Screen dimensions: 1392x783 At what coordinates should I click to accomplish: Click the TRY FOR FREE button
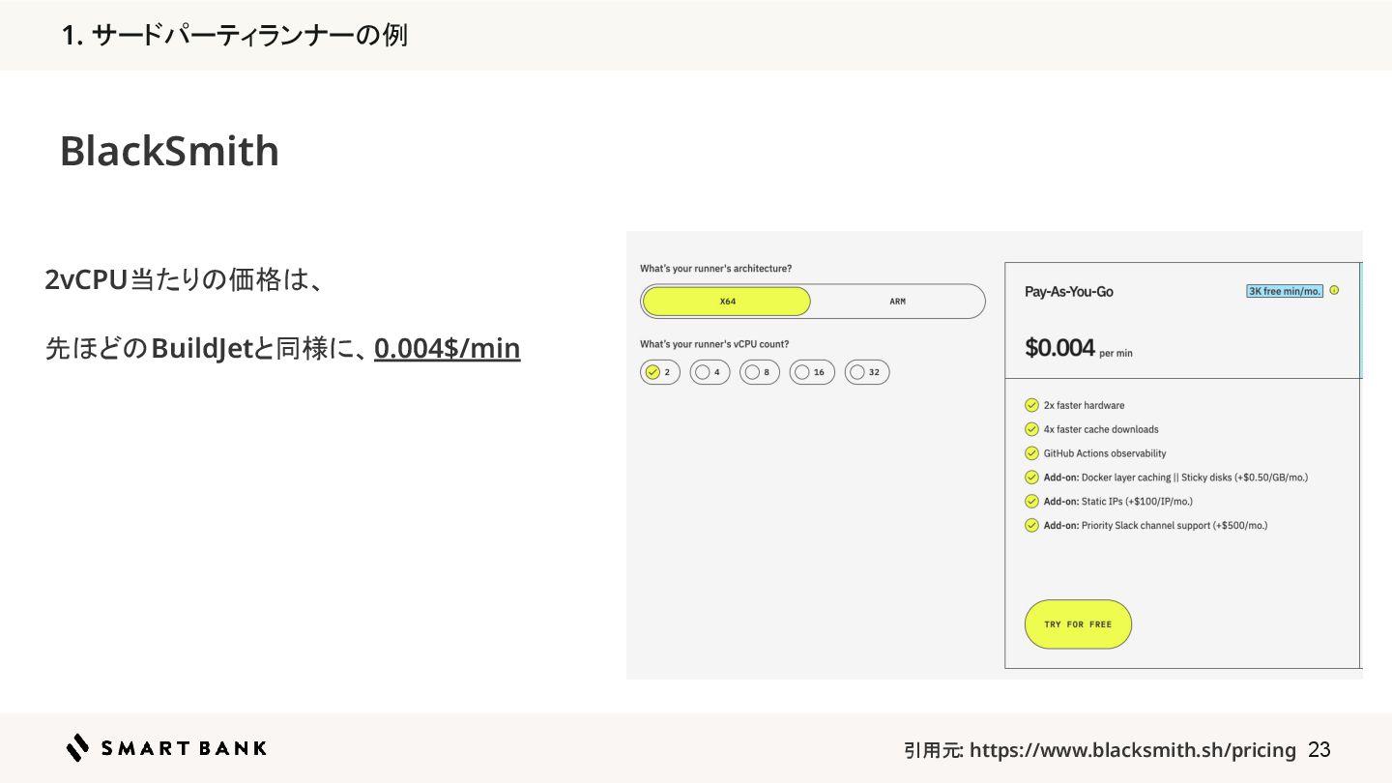(1078, 624)
